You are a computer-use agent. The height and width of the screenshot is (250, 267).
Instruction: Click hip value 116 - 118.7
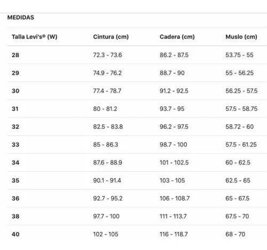click(174, 234)
